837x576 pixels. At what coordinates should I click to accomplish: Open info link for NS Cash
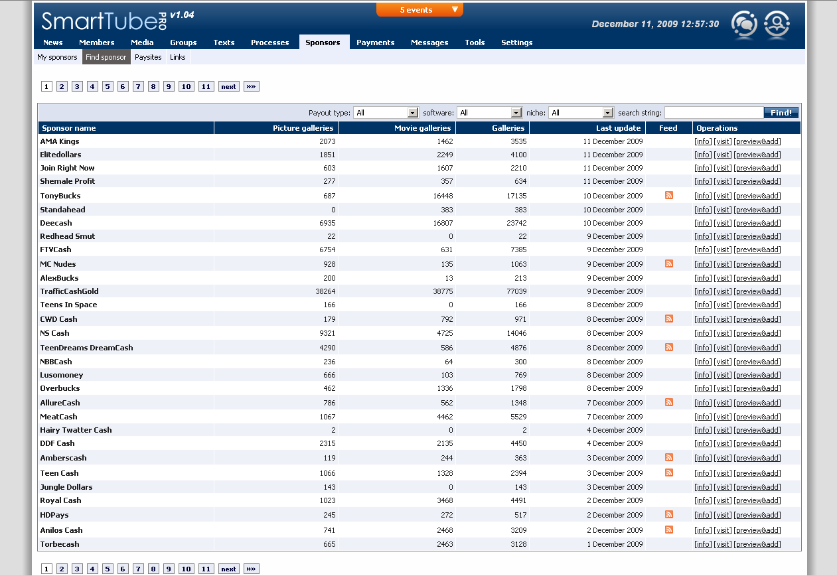coord(703,333)
